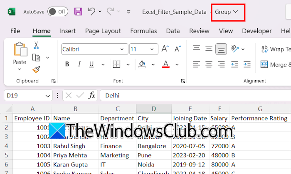Viewport: 291px width, 174px height.
Task: Increase indent icon
Action: [x=247, y=65]
